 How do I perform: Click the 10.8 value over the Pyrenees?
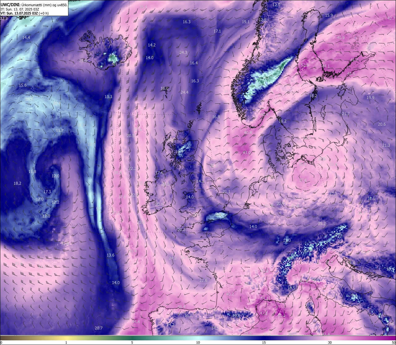coord(236,315)
